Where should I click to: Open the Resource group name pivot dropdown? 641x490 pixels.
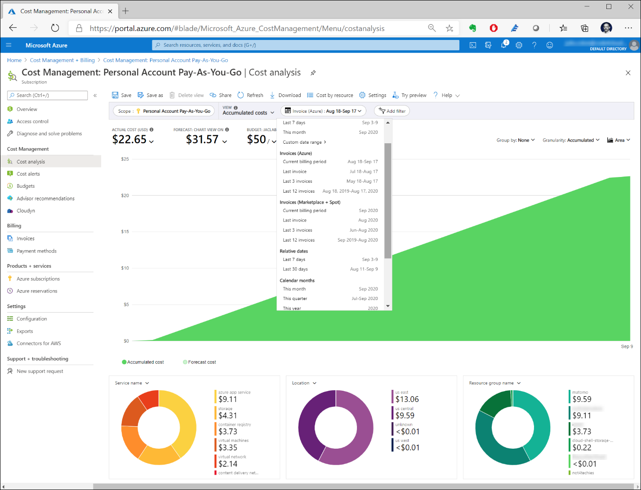[x=494, y=383]
